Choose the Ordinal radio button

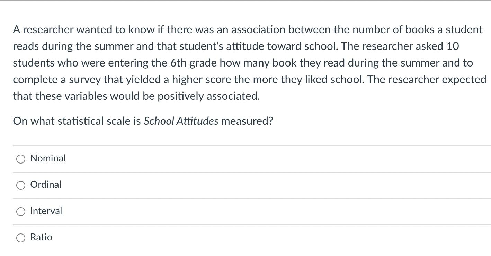[x=21, y=185]
